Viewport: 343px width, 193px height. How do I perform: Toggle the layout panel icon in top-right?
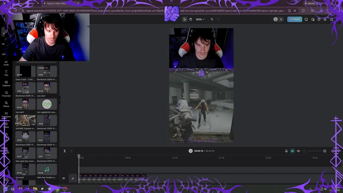(x=331, y=19)
